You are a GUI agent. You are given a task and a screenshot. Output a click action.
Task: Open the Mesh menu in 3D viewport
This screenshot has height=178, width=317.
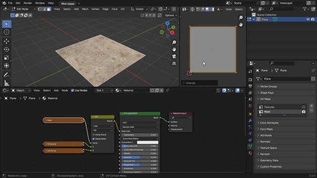pos(85,9)
